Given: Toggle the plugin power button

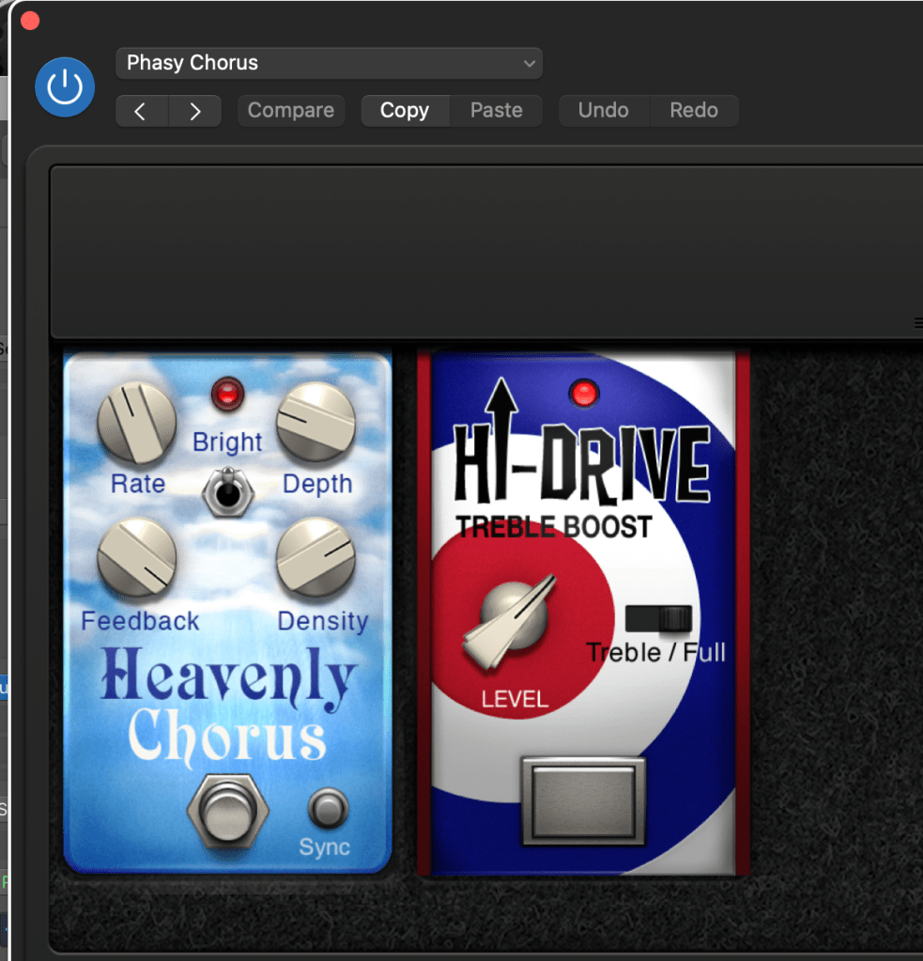Looking at the screenshot, I should coord(65,87).
